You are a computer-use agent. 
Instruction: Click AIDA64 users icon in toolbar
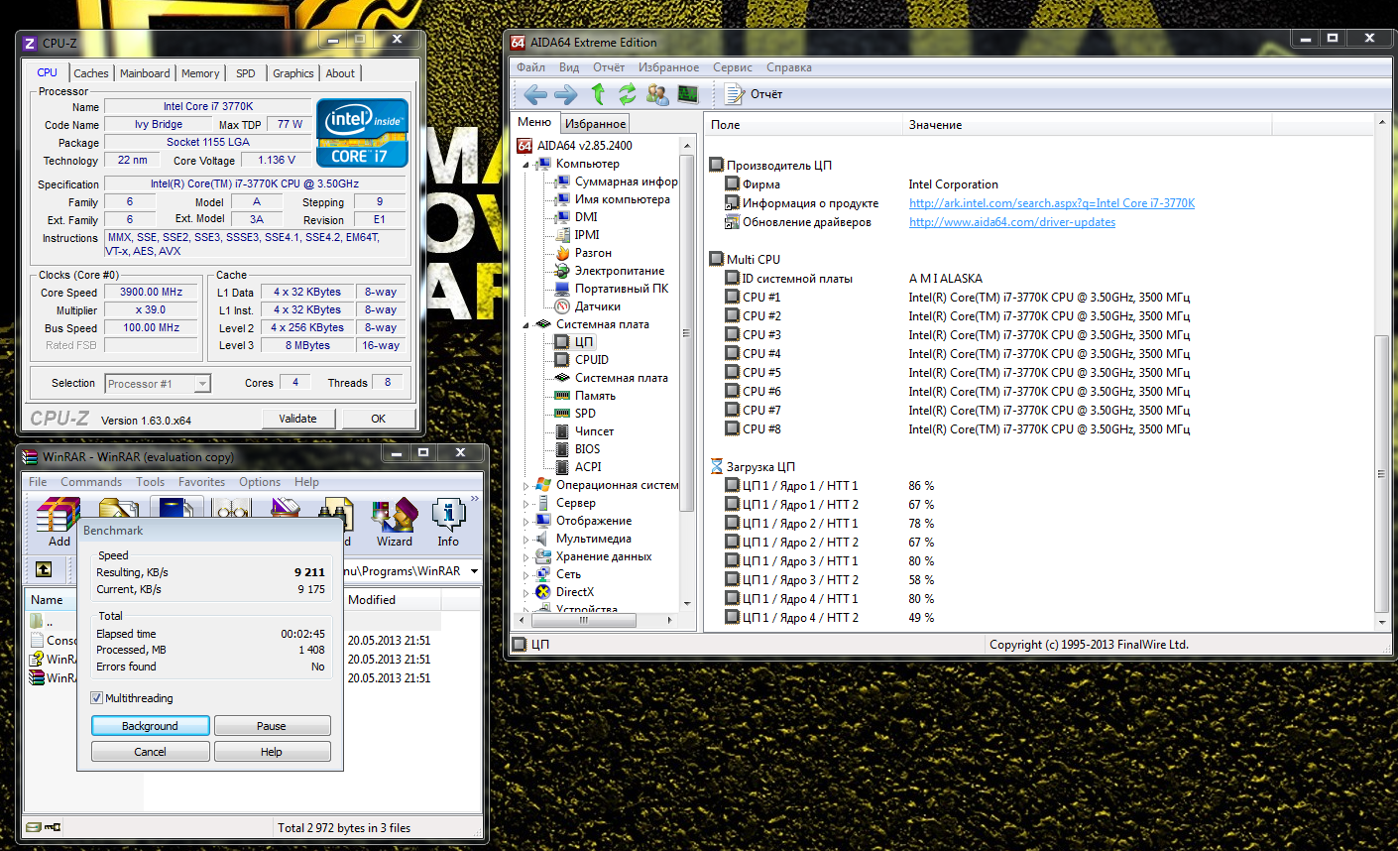click(x=657, y=94)
